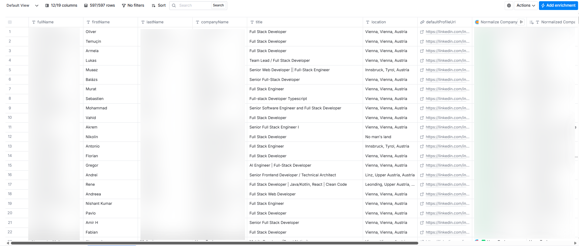Click the external-link icon in Mohammad's row

(x=422, y=108)
